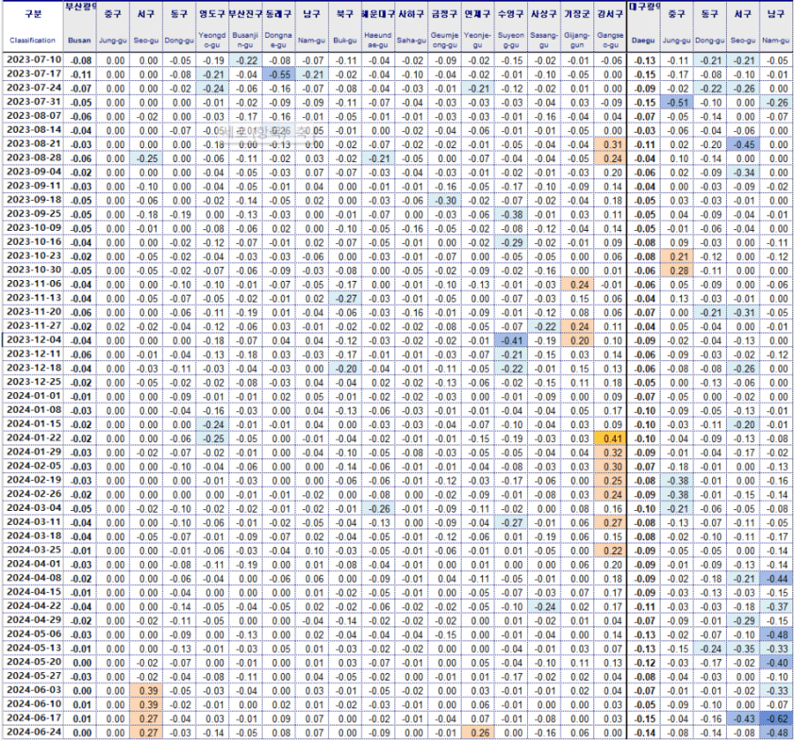Click Daegu Seo-gu value -0.31 on 2023-11-20
Viewport: 794px width, 741px height.
(743, 313)
